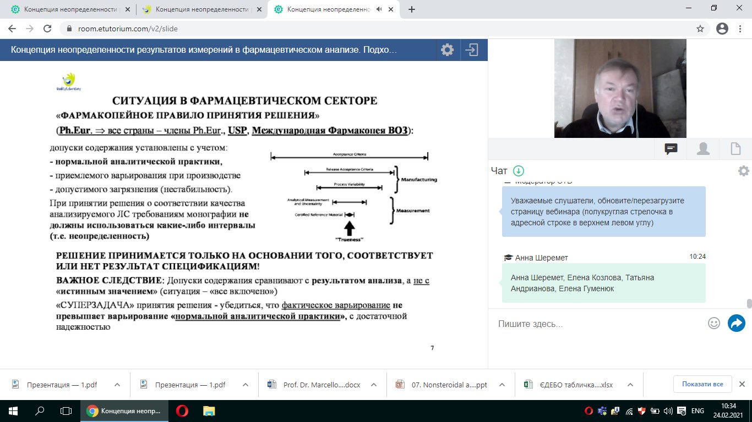Expand options for ЄДЕБО табличка xlsx download

(x=630, y=385)
